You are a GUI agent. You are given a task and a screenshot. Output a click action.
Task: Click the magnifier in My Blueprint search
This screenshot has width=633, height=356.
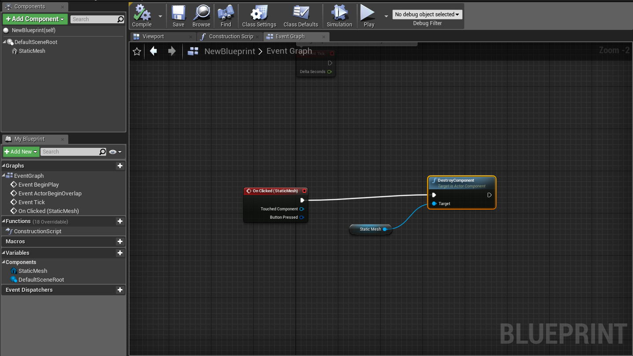103,152
